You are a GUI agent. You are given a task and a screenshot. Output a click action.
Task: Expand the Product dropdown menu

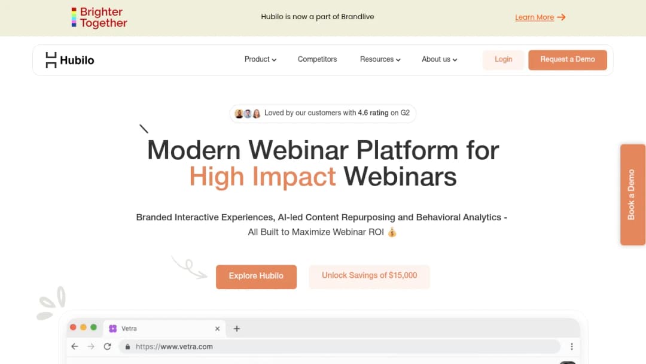tap(260, 59)
